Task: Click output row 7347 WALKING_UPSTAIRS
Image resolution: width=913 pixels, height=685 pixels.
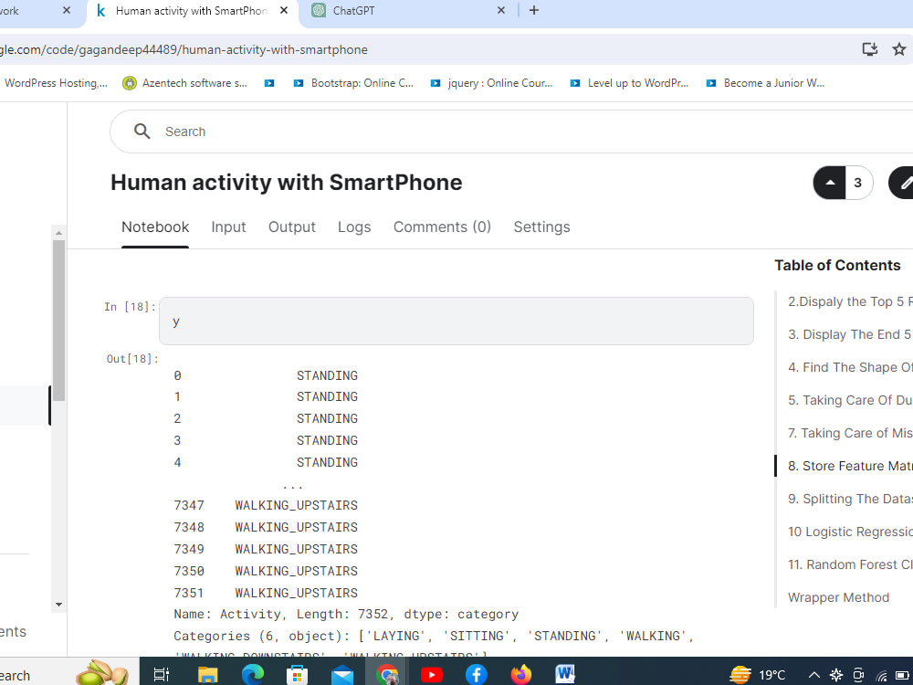Action: 266,505
